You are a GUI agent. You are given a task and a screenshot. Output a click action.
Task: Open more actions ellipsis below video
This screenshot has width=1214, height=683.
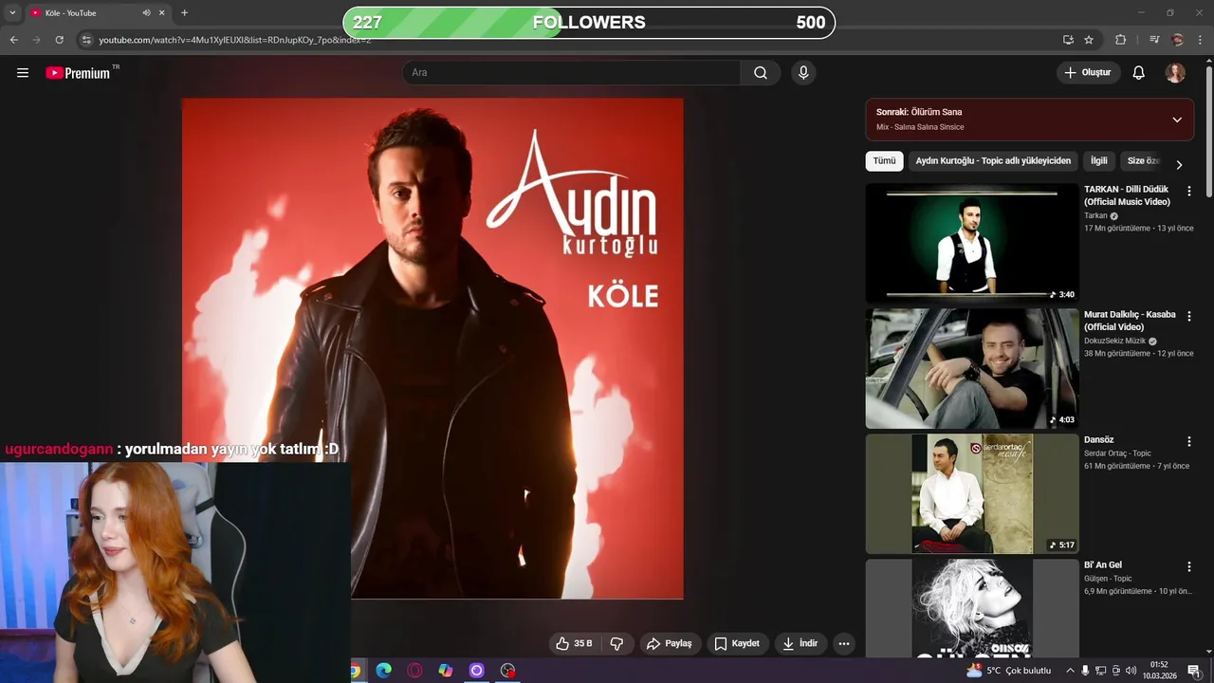(844, 644)
